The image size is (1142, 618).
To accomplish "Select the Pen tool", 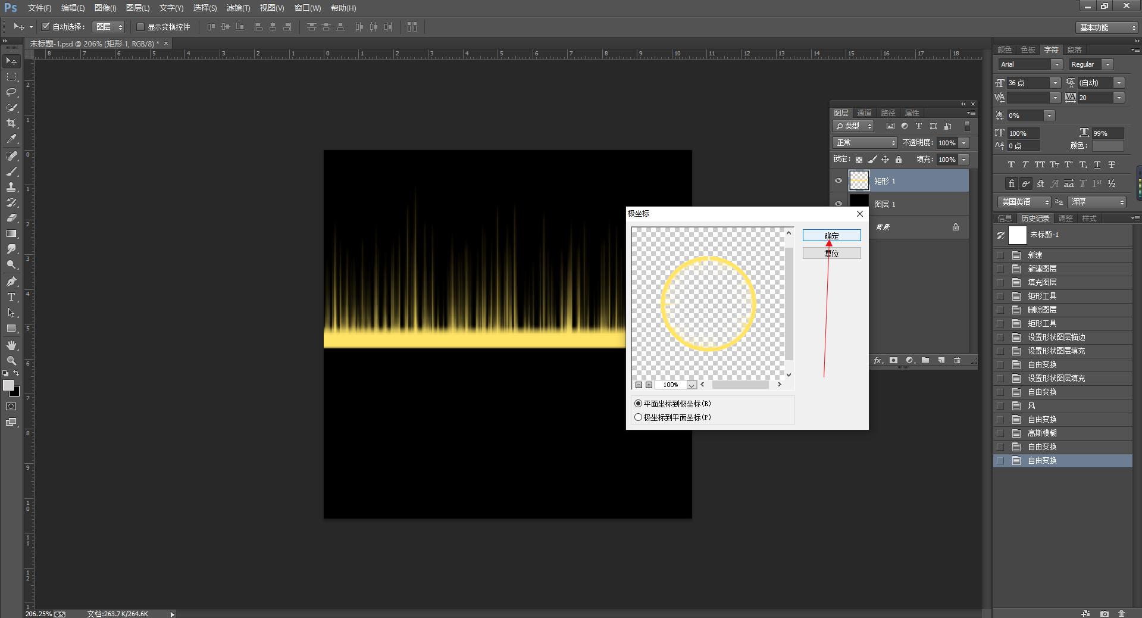I will coord(11,282).
